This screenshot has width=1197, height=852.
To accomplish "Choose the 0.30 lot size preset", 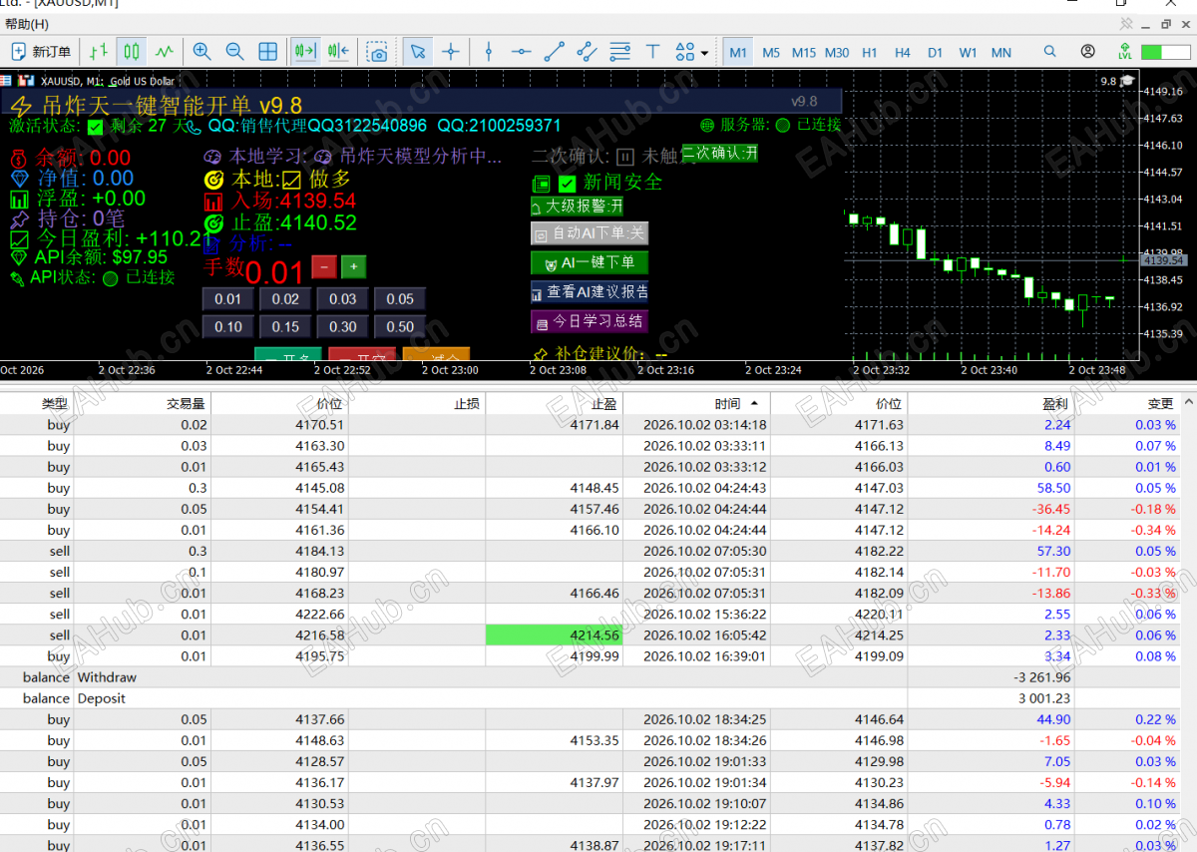I will pos(343,327).
